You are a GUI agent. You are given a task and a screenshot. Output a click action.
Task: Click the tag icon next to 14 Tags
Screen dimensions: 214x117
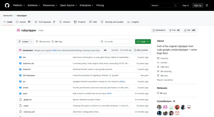53,41
